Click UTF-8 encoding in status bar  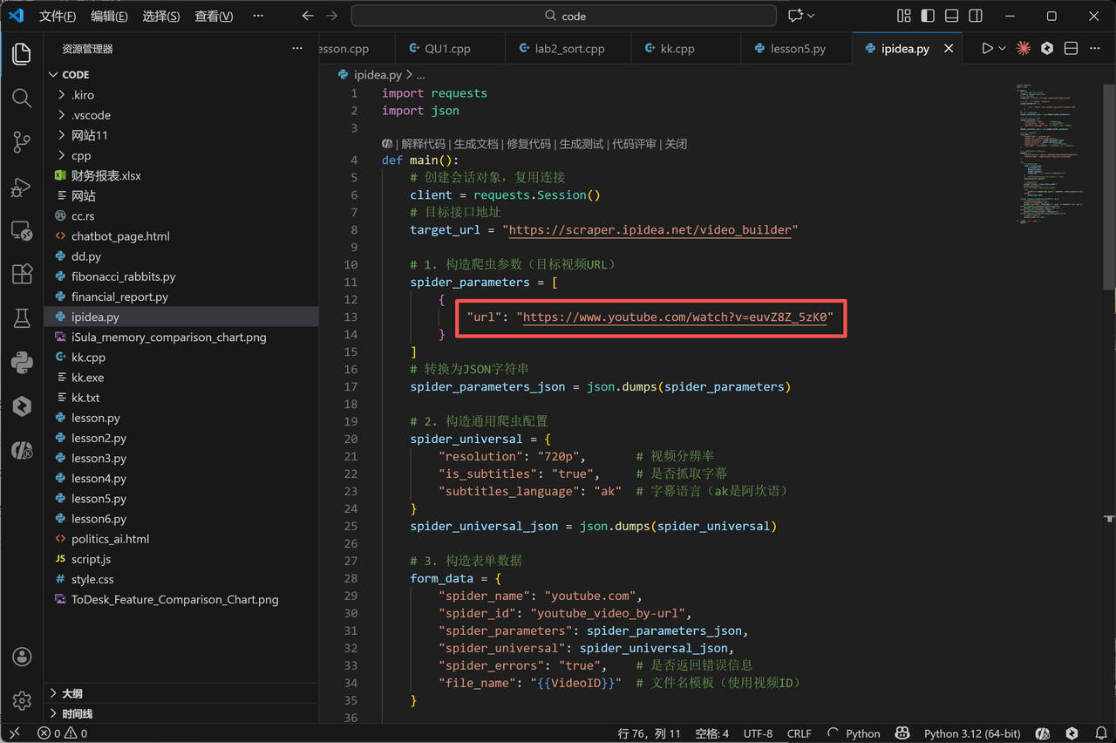[758, 733]
